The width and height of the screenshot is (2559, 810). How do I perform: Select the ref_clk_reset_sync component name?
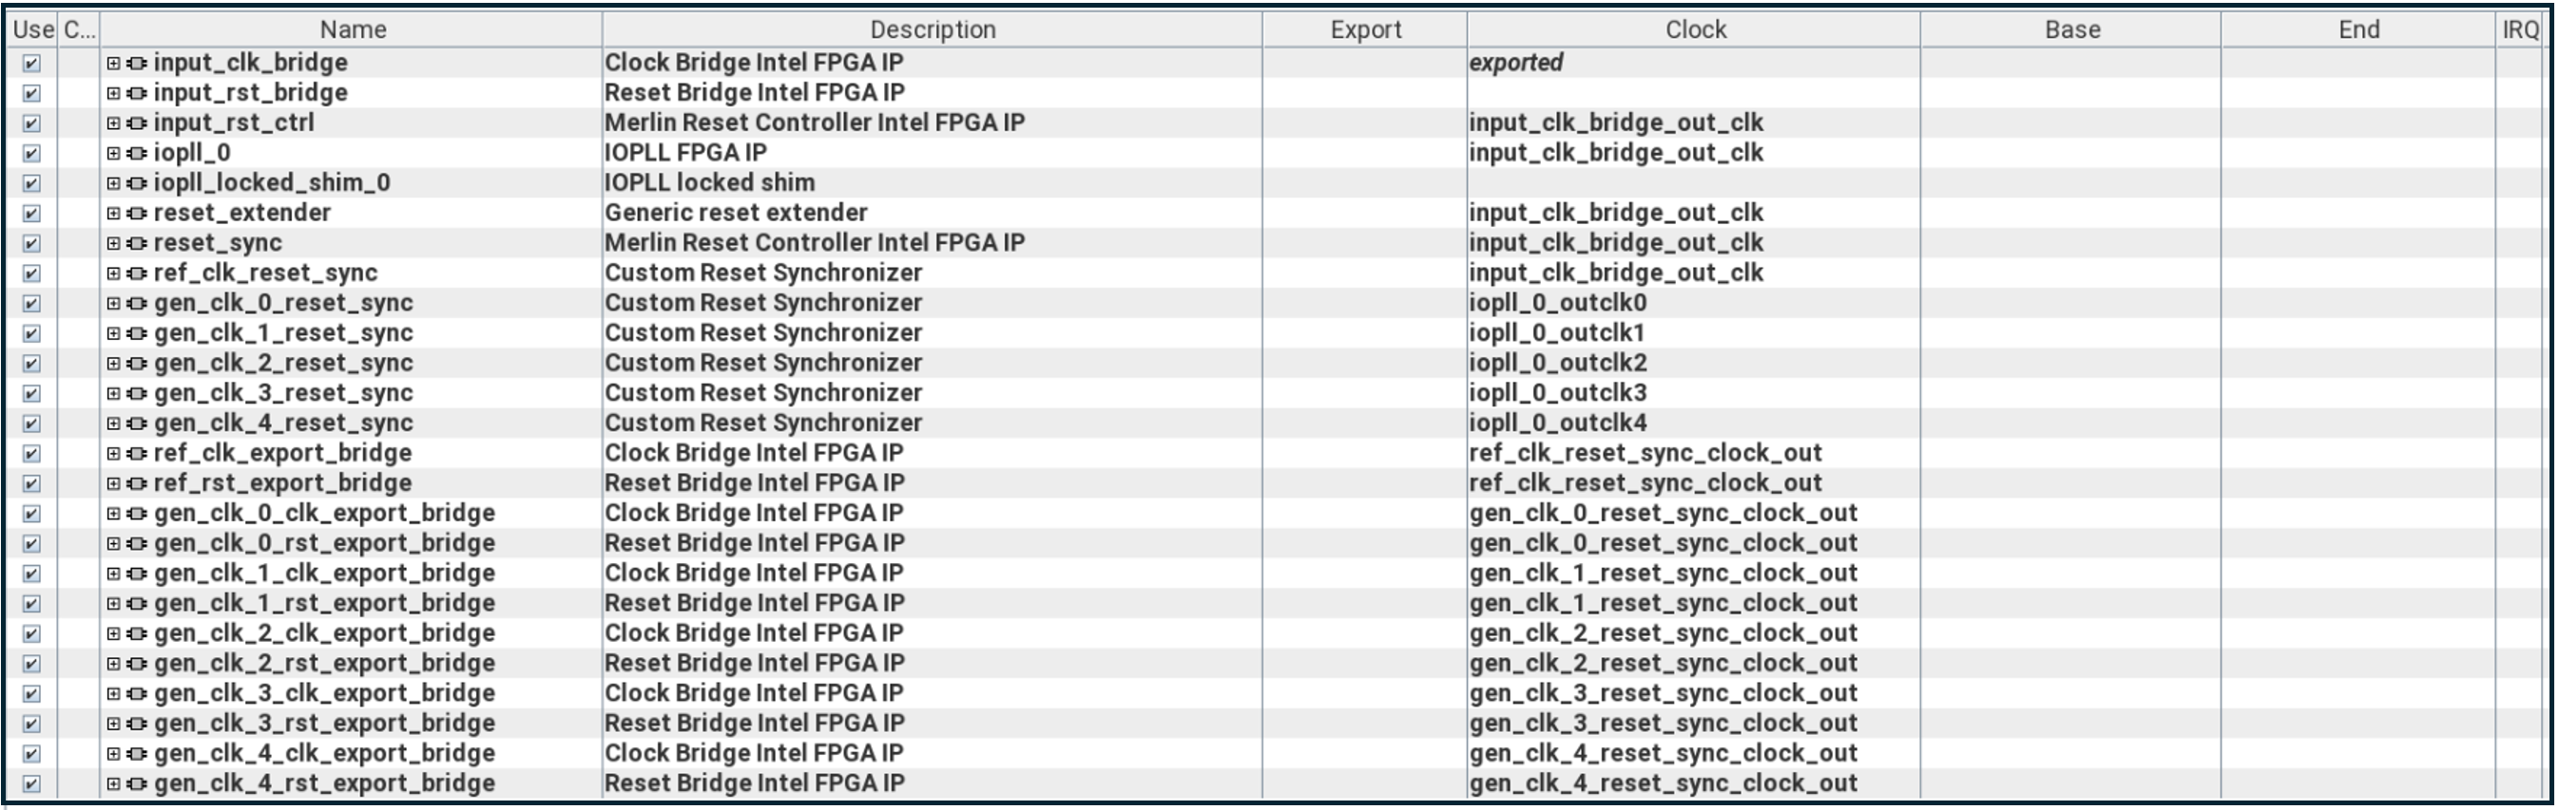click(265, 273)
